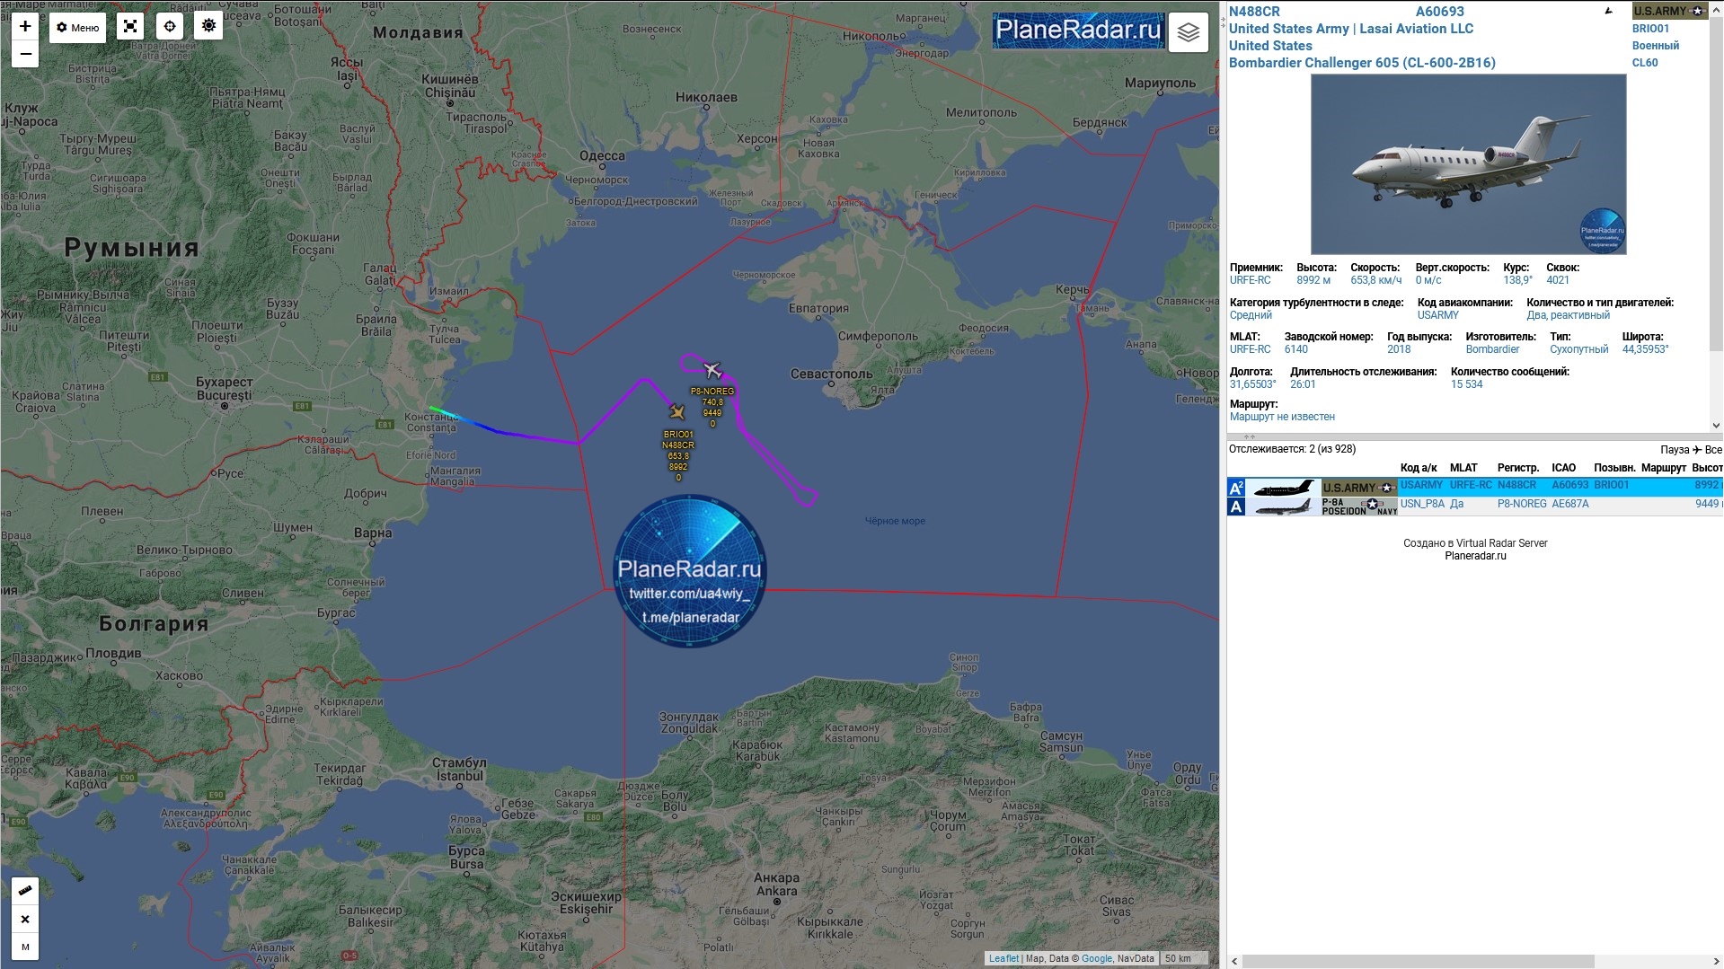This screenshot has width=1724, height=969.
Task: Zoom out the map with minus button
Action: [25, 54]
